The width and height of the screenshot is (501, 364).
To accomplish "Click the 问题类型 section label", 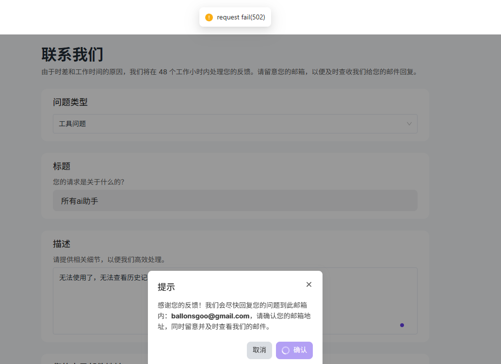I will pos(70,102).
